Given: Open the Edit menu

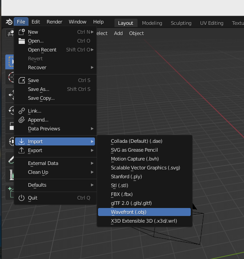Looking at the screenshot, I should (x=35, y=22).
